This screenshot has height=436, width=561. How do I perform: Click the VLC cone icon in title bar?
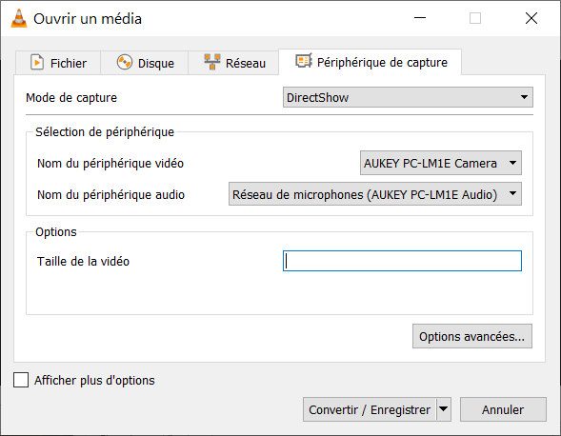[x=19, y=18]
